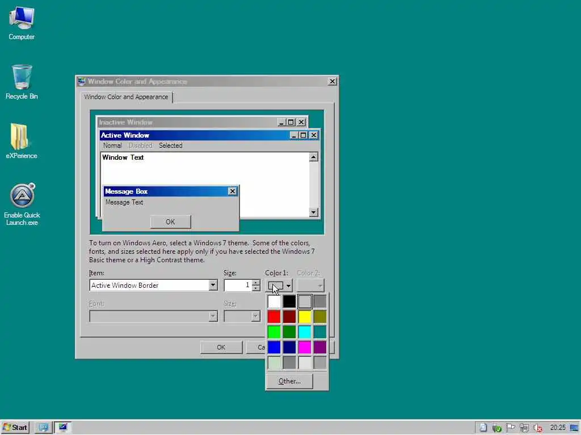581x435 pixels.
Task: Pick the navy blue swatch
Action: (289, 347)
